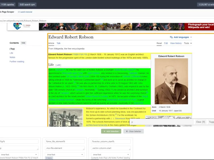Image resolution: width=214 pixels, height=160 pixels.
Task: Click the Durham link in Life paragraph
Action: pyautogui.click(x=60, y=70)
